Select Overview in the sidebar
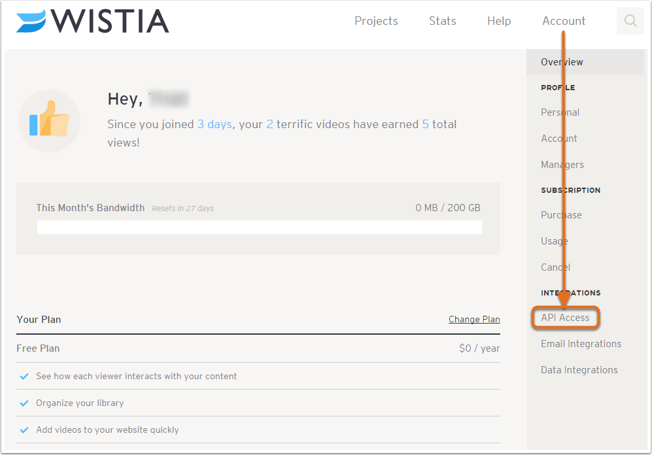The width and height of the screenshot is (652, 455). click(585, 62)
